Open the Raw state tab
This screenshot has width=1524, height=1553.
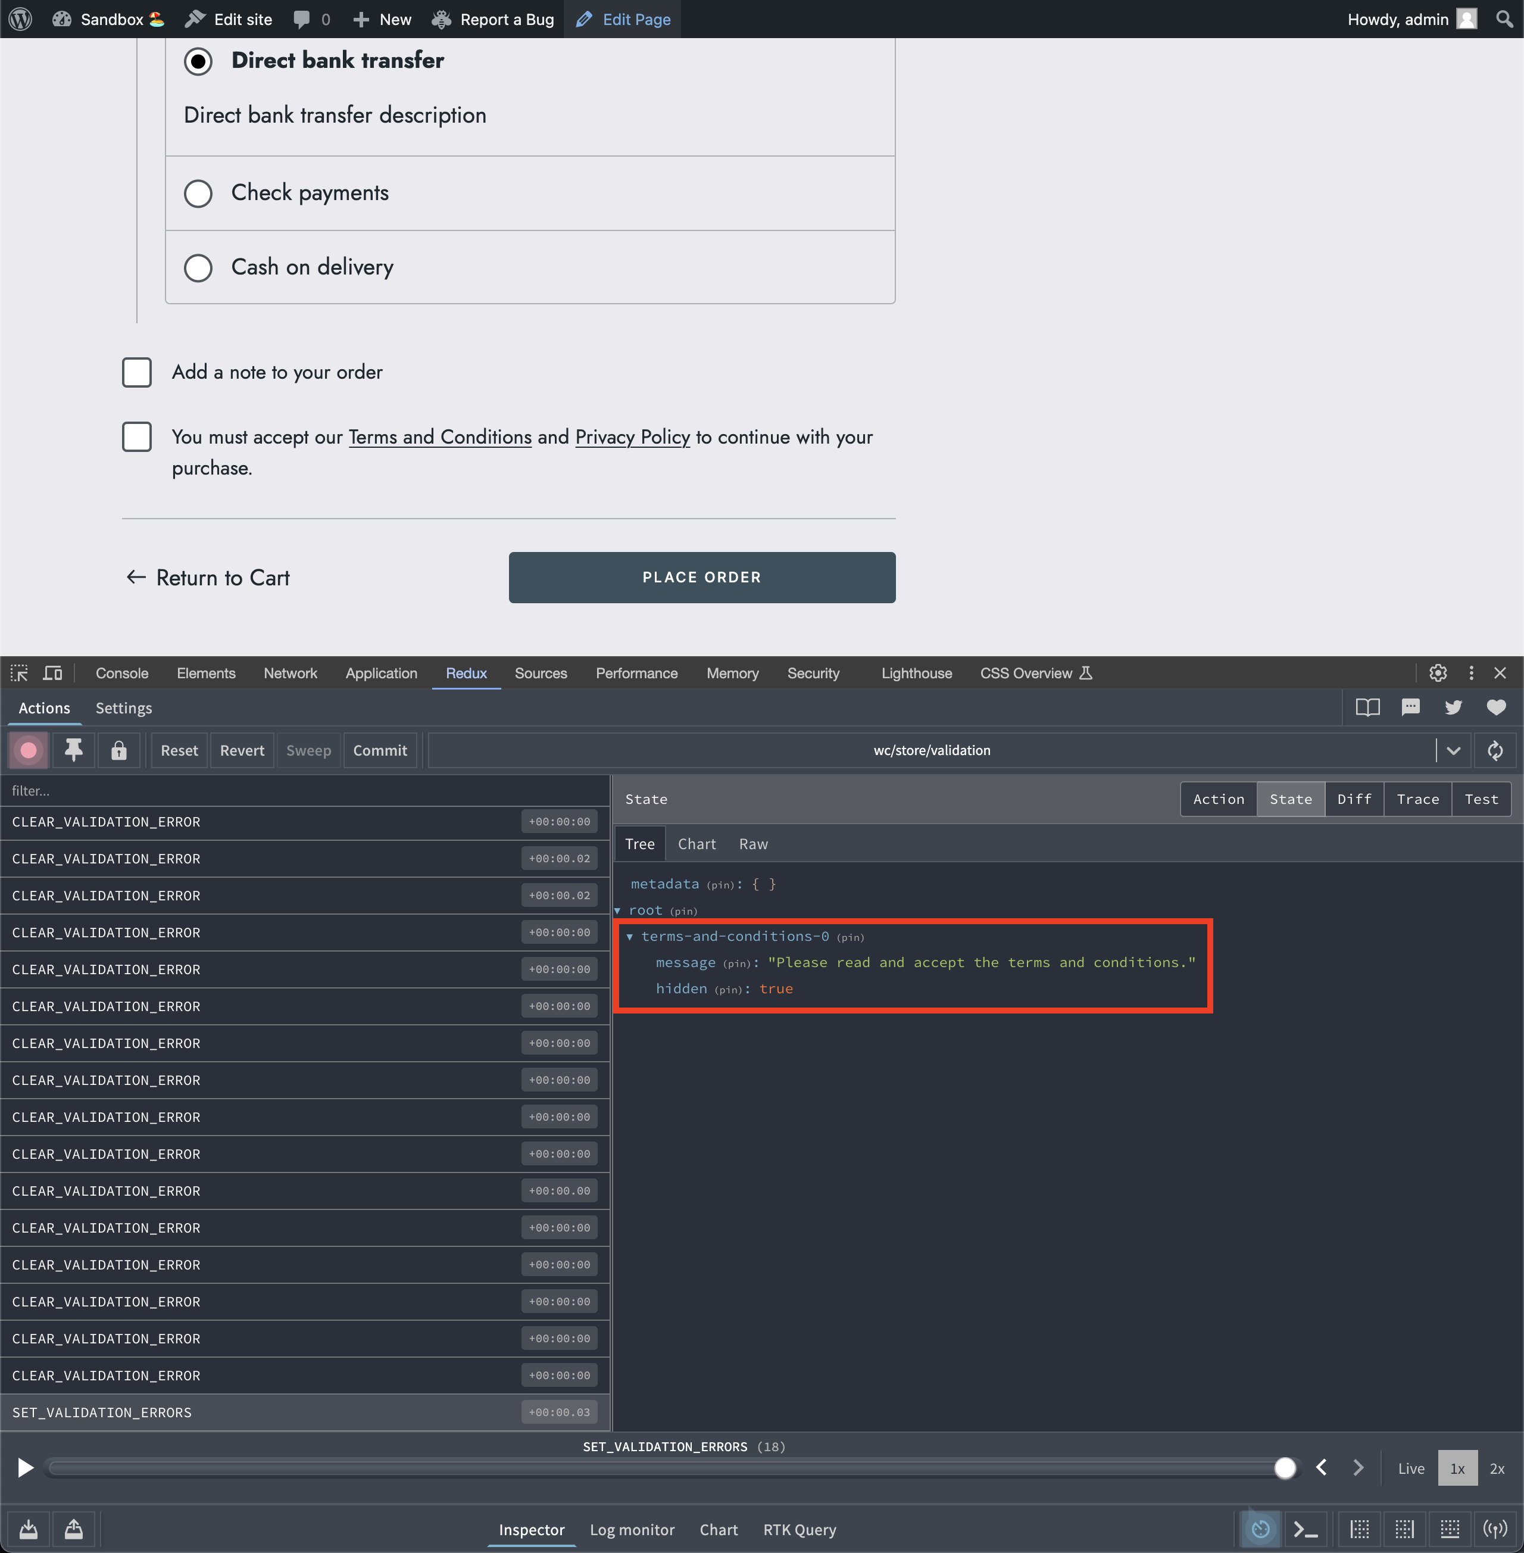(752, 844)
